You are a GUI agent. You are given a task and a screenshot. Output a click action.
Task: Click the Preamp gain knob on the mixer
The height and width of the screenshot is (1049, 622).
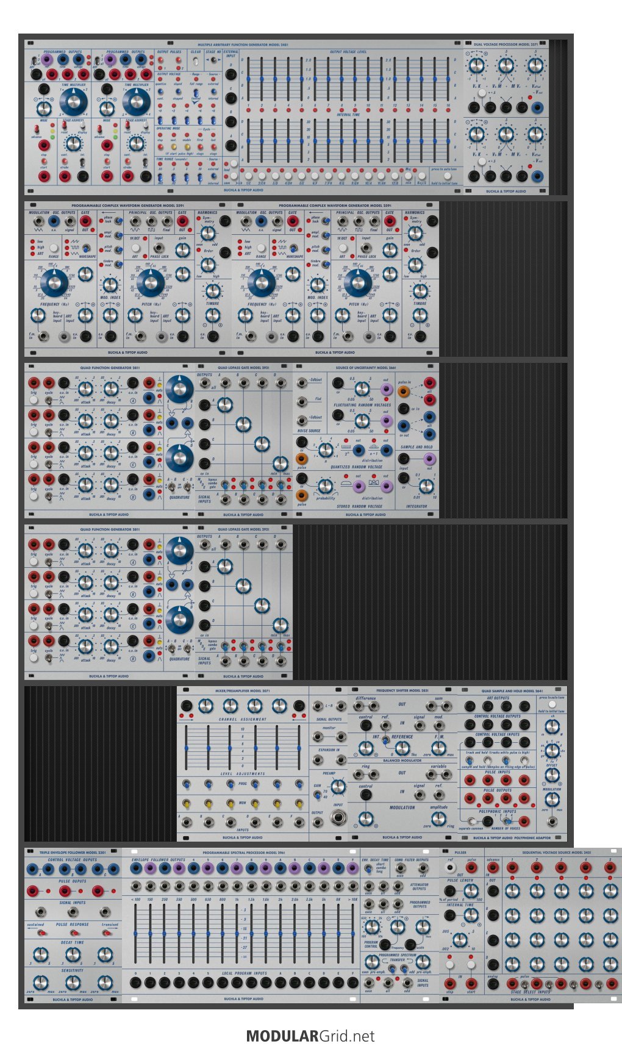point(338,786)
